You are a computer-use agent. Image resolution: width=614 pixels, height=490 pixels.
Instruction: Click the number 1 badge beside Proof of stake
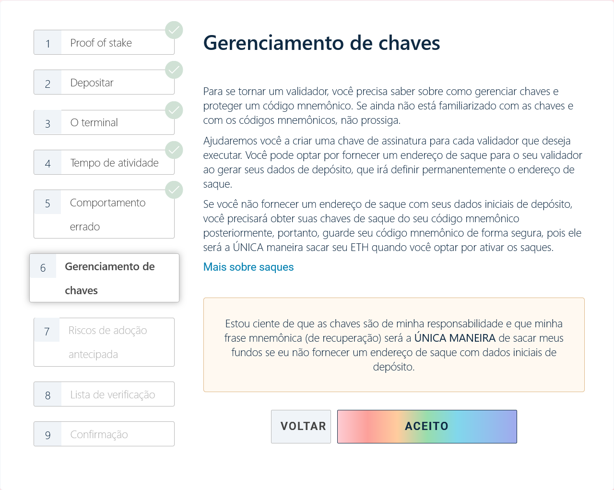point(47,42)
